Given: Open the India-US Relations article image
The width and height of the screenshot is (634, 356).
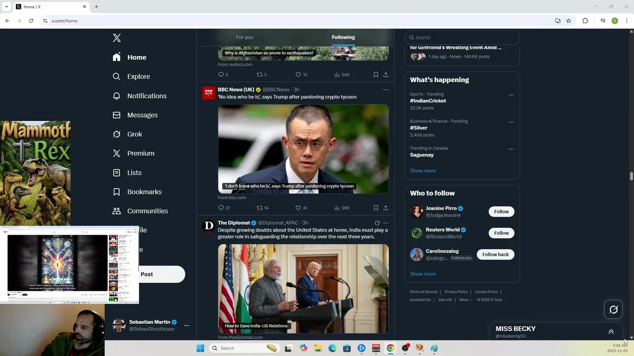Looking at the screenshot, I should tap(303, 289).
